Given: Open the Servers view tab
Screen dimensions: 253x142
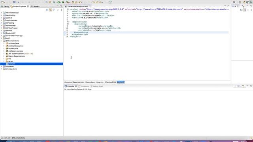Looking at the screenshot, I should [35, 6].
